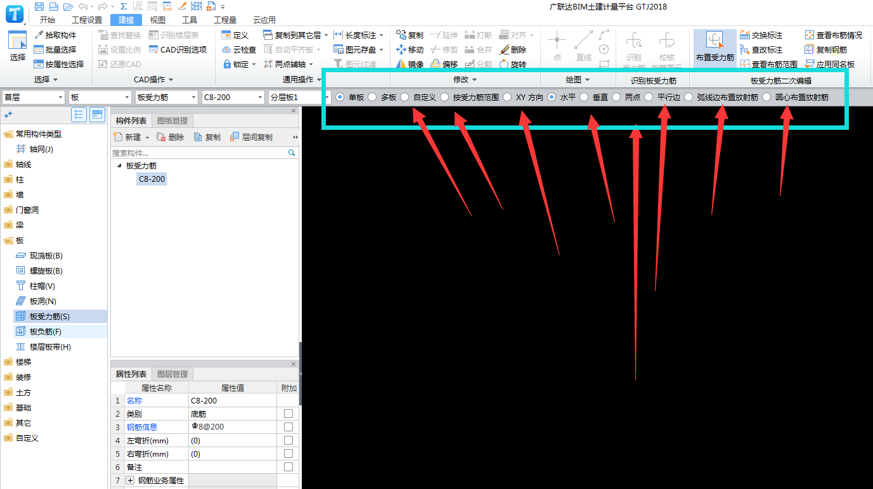Click the Undo arrow icon
Viewport: 873px width, 489px height.
[82, 6]
